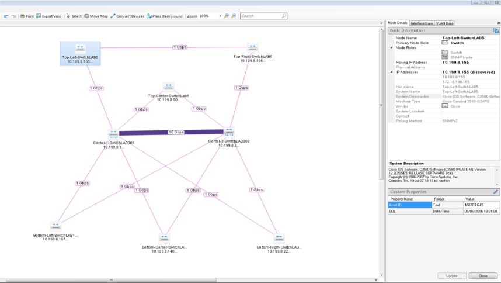Activate the Move Map tool
501x283 pixels.
96,16
